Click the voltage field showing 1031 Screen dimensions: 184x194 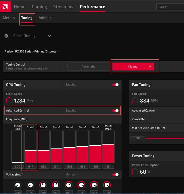69,192
